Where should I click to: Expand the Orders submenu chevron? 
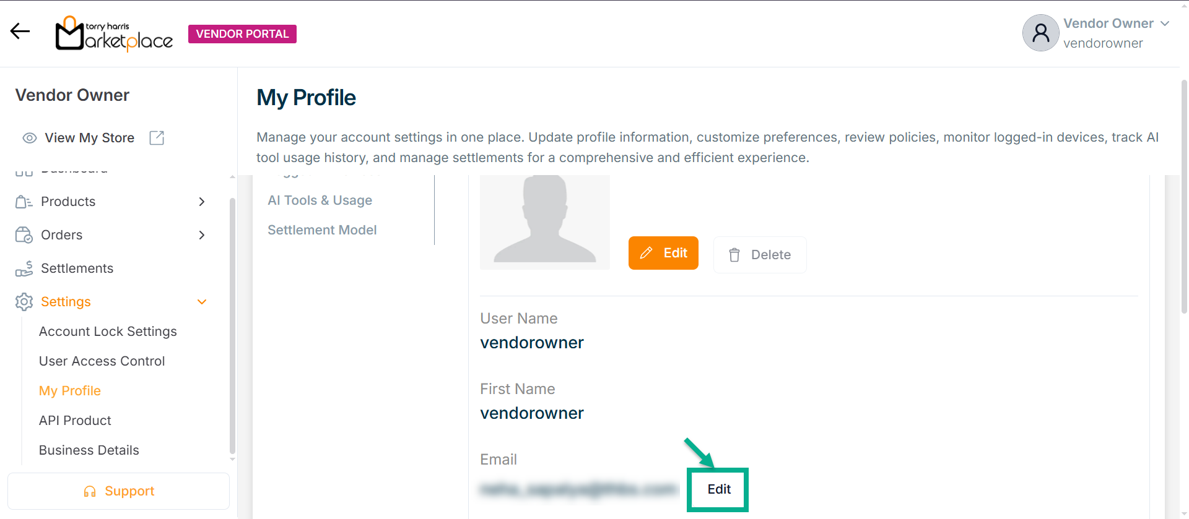coord(202,235)
